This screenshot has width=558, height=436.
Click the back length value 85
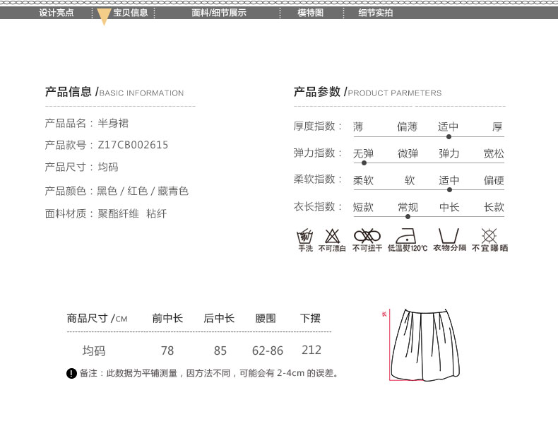point(220,350)
